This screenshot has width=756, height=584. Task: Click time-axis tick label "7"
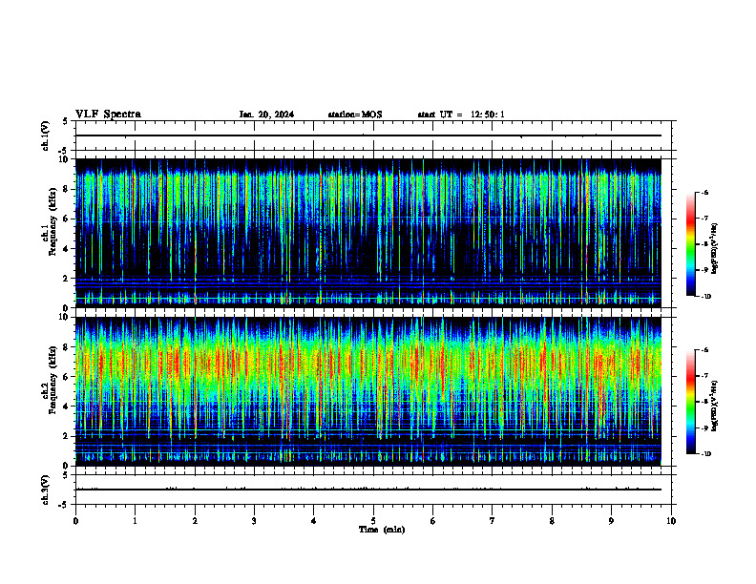point(493,521)
